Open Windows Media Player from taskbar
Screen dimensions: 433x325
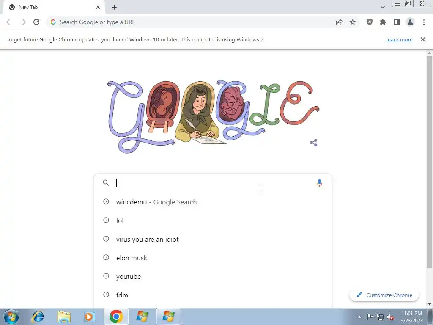coord(89,317)
